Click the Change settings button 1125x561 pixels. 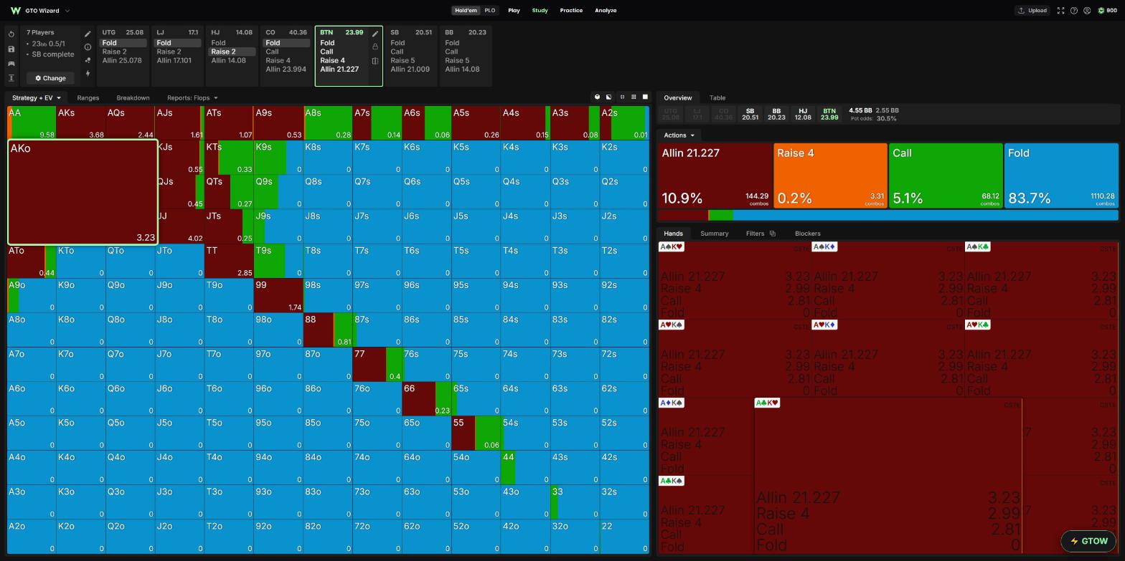coord(50,78)
